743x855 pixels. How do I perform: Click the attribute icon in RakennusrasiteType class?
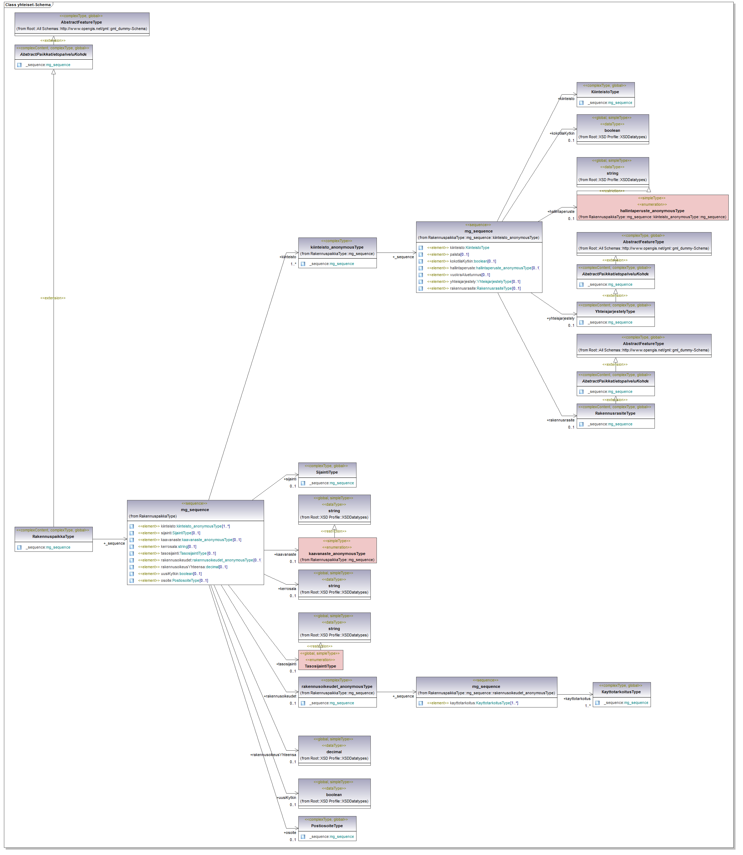coord(582,424)
